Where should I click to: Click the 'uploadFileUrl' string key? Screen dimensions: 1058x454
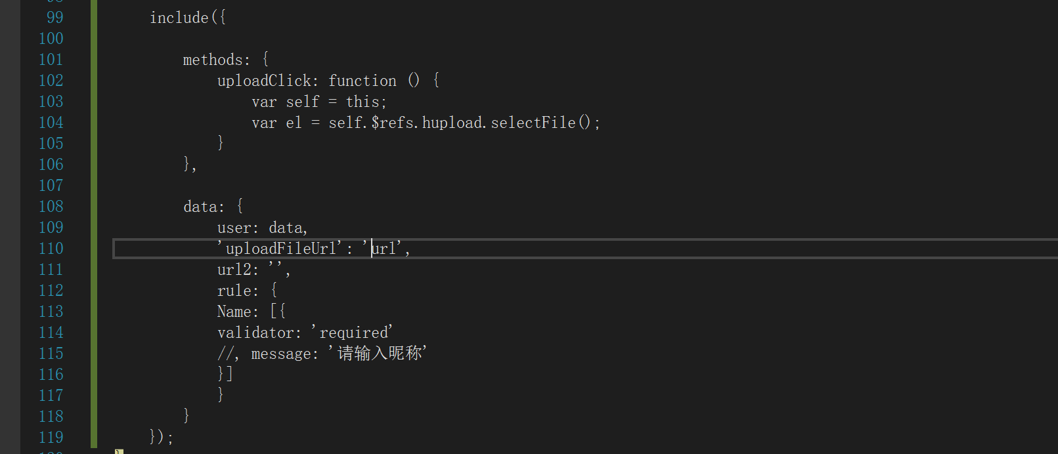point(280,249)
